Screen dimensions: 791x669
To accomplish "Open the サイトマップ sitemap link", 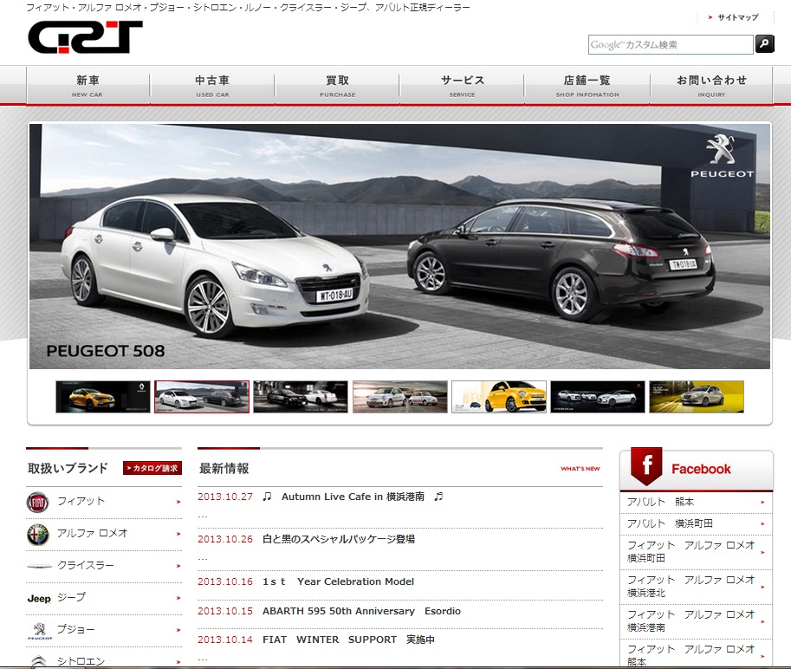I will point(738,16).
